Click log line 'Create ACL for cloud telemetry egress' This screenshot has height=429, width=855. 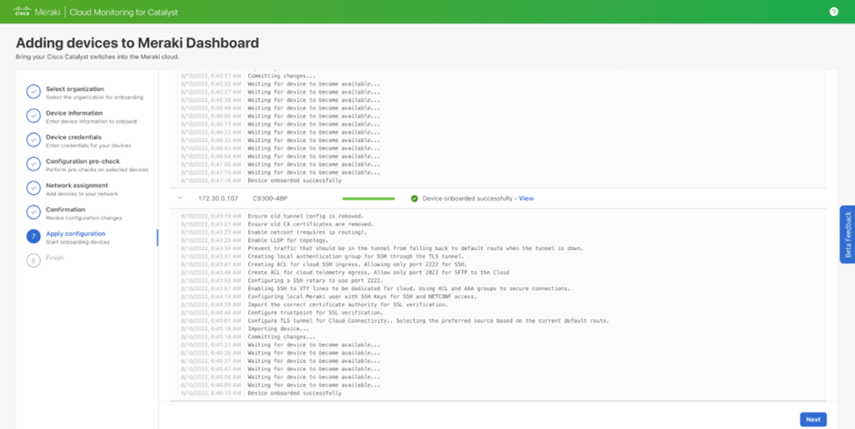point(379,272)
